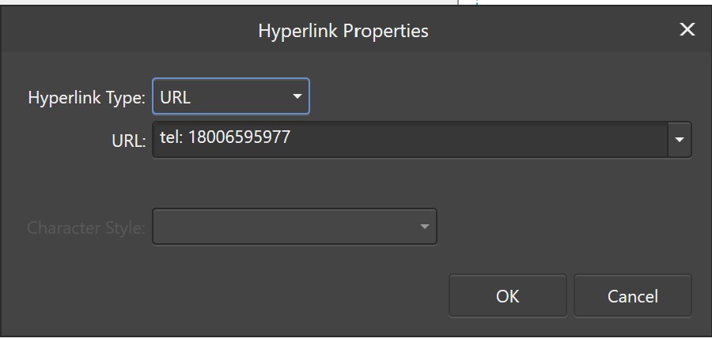Click into the URL text field
Screen dimensions: 712x338
point(410,140)
